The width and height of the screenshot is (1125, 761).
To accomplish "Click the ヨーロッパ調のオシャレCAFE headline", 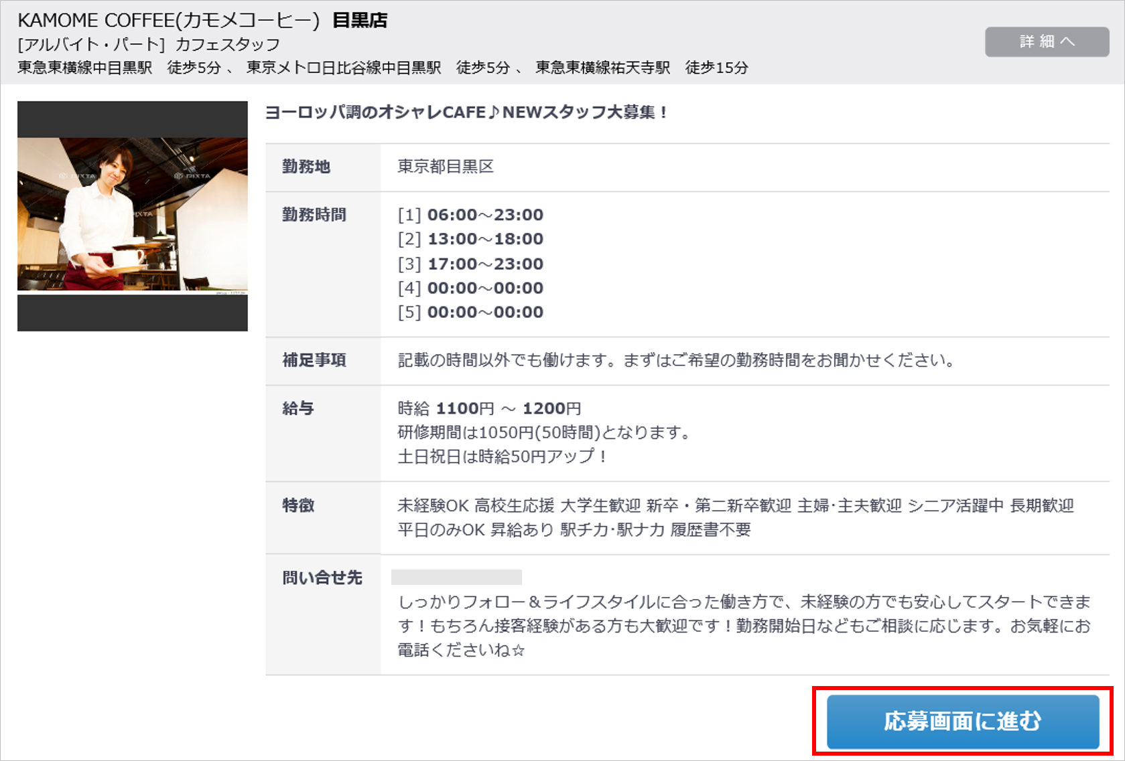I will click(x=466, y=112).
